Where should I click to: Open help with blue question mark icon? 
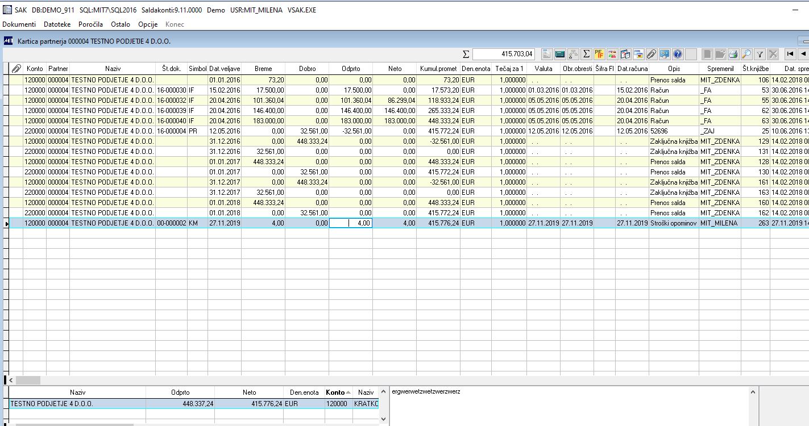[678, 54]
